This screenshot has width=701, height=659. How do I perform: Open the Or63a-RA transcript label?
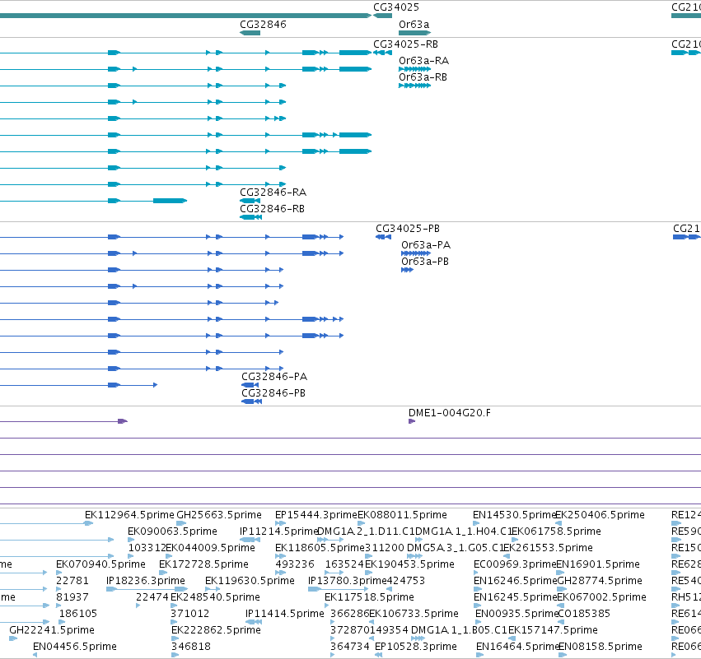click(424, 61)
